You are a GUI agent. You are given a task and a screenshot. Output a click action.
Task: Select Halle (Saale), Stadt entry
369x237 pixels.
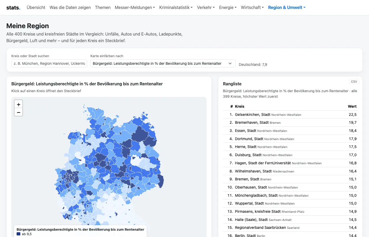click(290, 220)
